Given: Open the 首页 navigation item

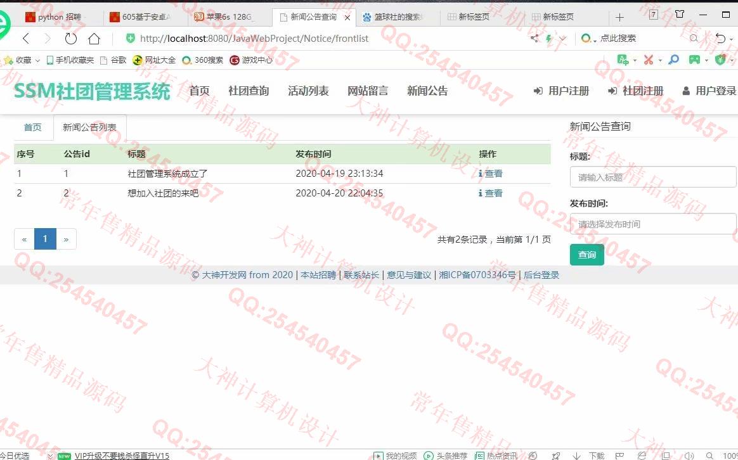Looking at the screenshot, I should point(199,91).
